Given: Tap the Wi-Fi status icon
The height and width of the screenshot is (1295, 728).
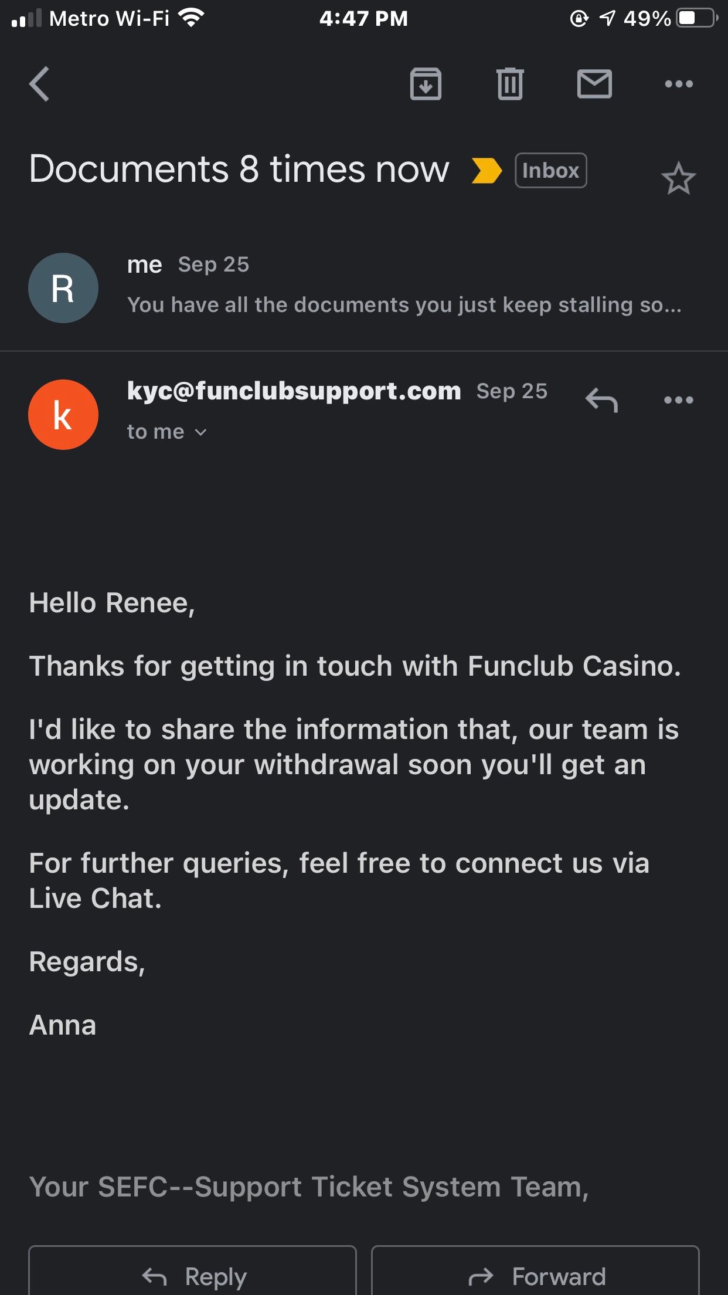Looking at the screenshot, I should point(190,18).
